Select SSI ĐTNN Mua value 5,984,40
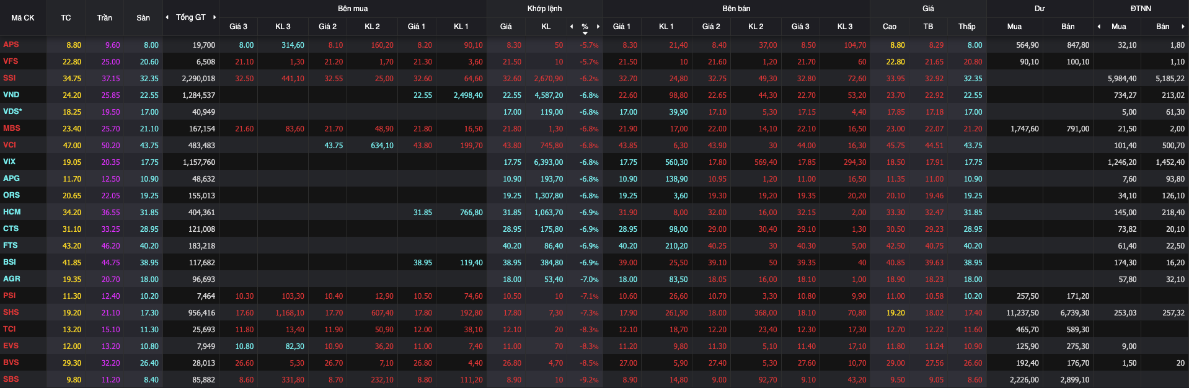The height and width of the screenshot is (388, 1189). tap(1122, 79)
